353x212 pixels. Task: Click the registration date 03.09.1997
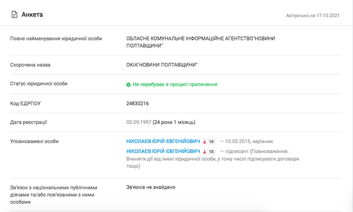click(139, 122)
